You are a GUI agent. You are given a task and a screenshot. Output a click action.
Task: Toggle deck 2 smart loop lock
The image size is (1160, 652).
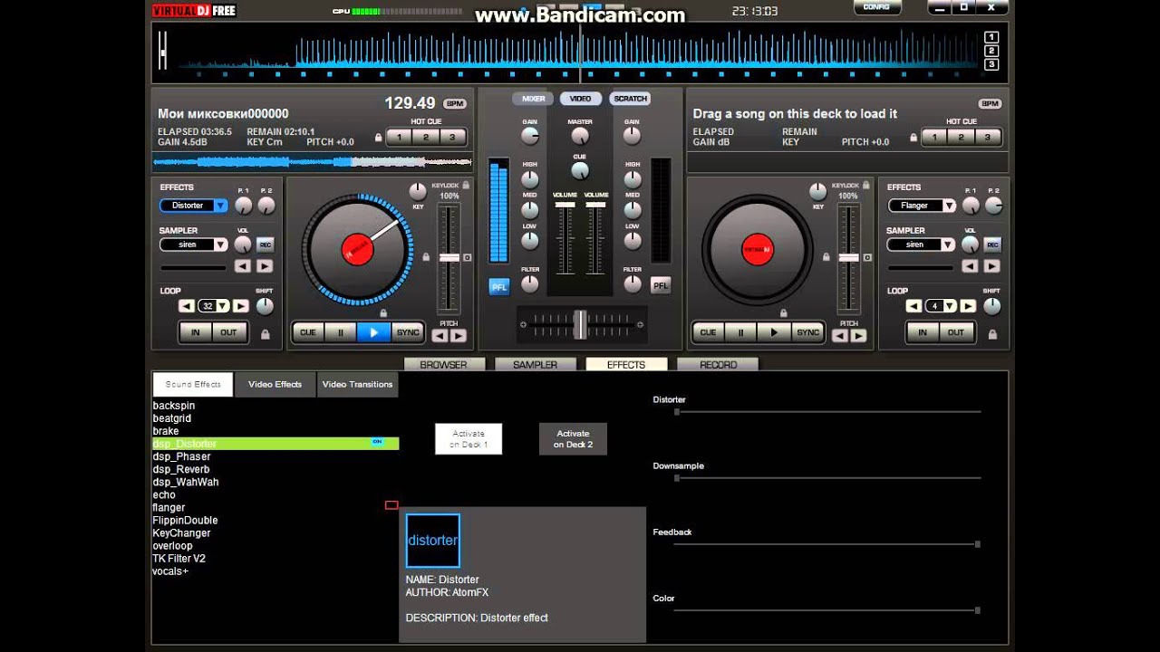pos(992,334)
